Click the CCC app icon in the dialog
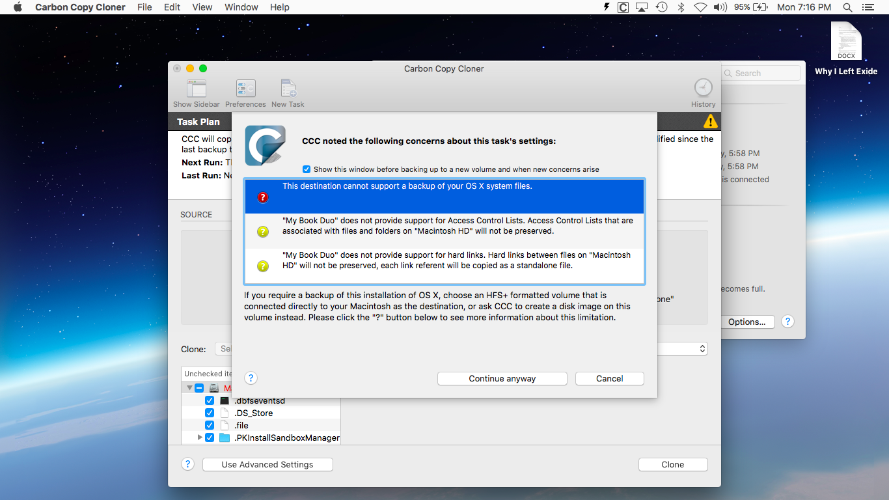 265,145
